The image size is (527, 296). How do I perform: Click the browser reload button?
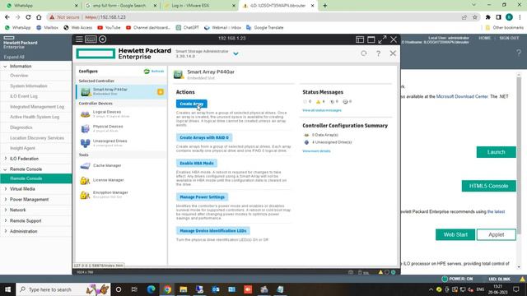(28, 17)
